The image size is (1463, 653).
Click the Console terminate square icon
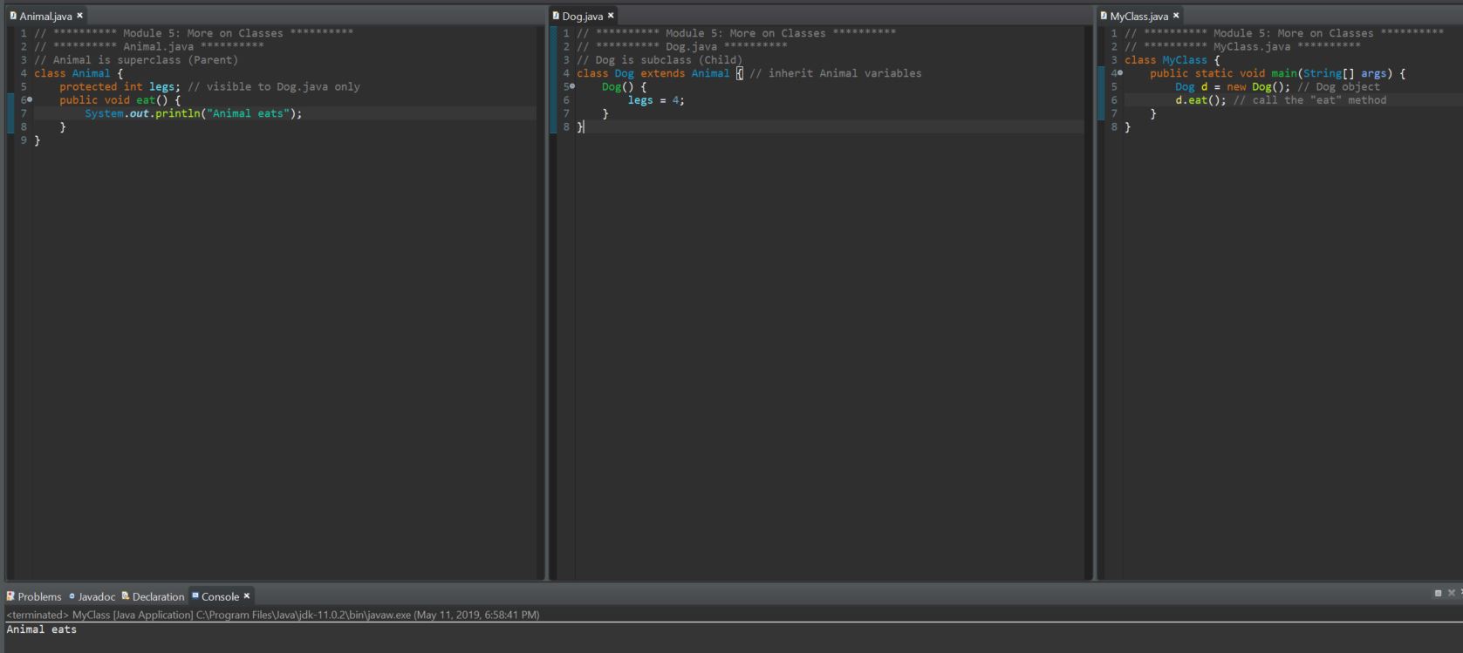(x=1438, y=593)
